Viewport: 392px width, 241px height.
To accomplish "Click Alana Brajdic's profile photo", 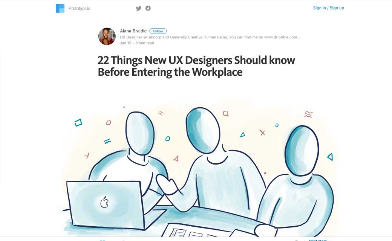I will click(107, 37).
